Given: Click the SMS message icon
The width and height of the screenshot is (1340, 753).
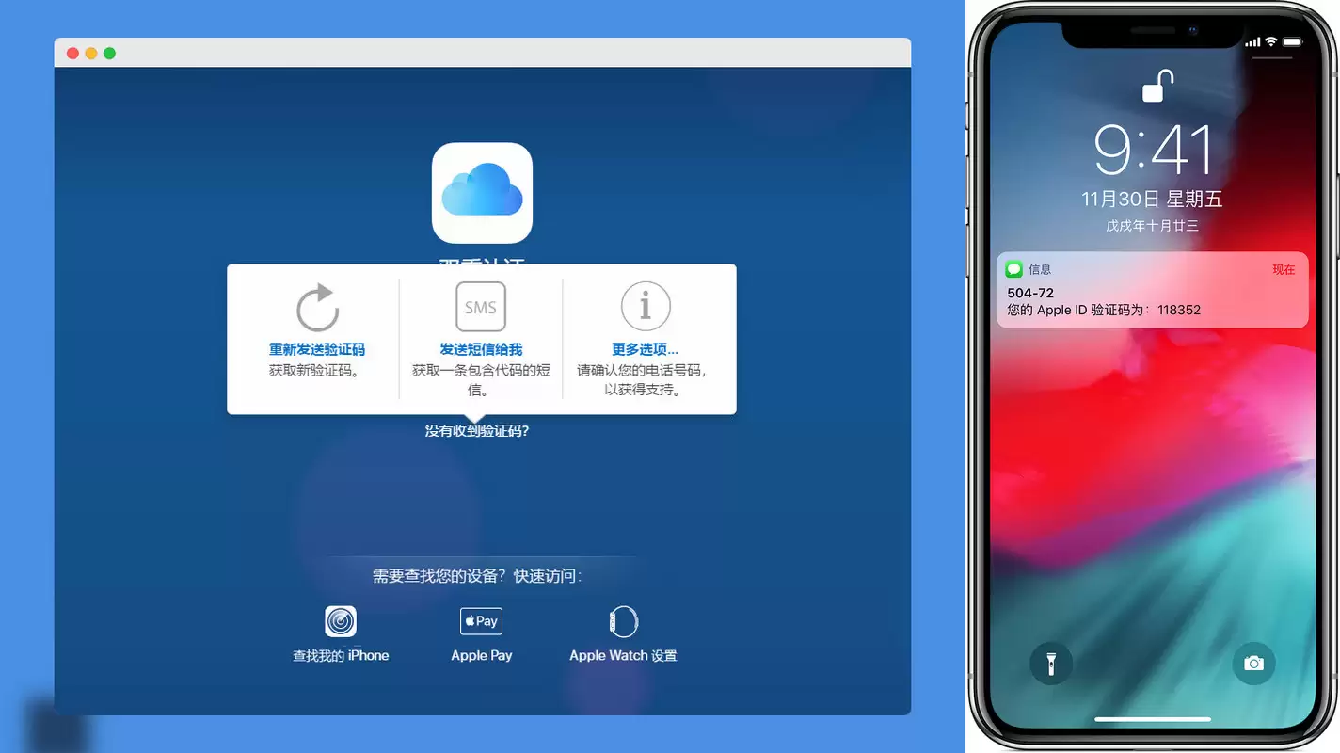Looking at the screenshot, I should pyautogui.click(x=481, y=307).
